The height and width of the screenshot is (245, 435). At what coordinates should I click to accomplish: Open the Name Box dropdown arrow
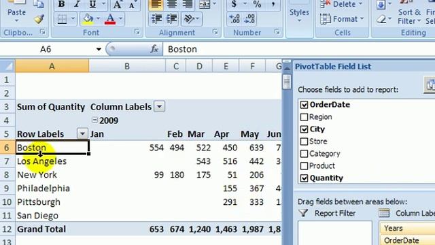(99, 50)
